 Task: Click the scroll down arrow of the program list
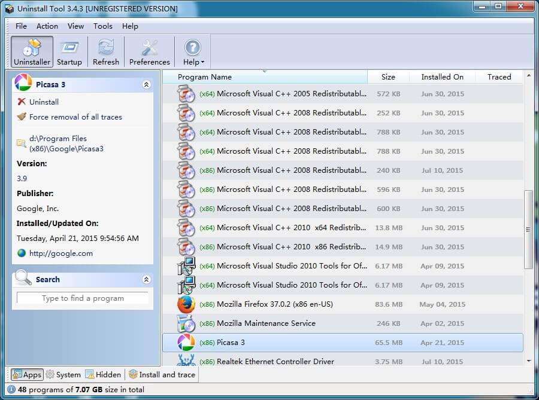[529, 361]
